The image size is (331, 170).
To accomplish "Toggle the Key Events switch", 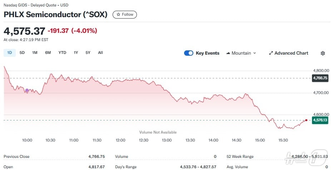I will [x=189, y=53].
